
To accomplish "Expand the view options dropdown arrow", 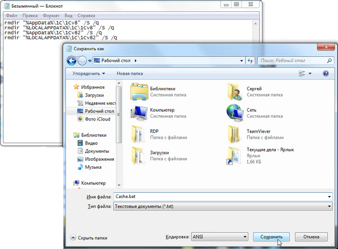I will (x=310, y=74).
